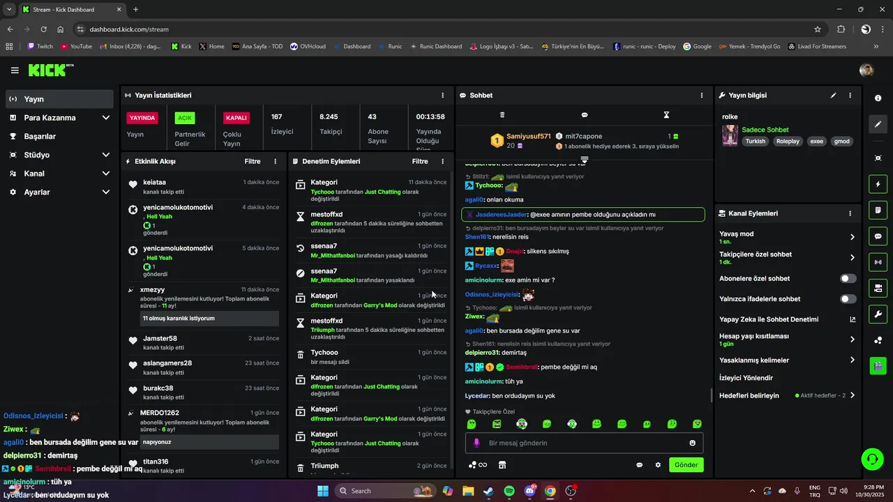
Task: Click the hourglass icon in the Sohbet header
Action: [666, 115]
